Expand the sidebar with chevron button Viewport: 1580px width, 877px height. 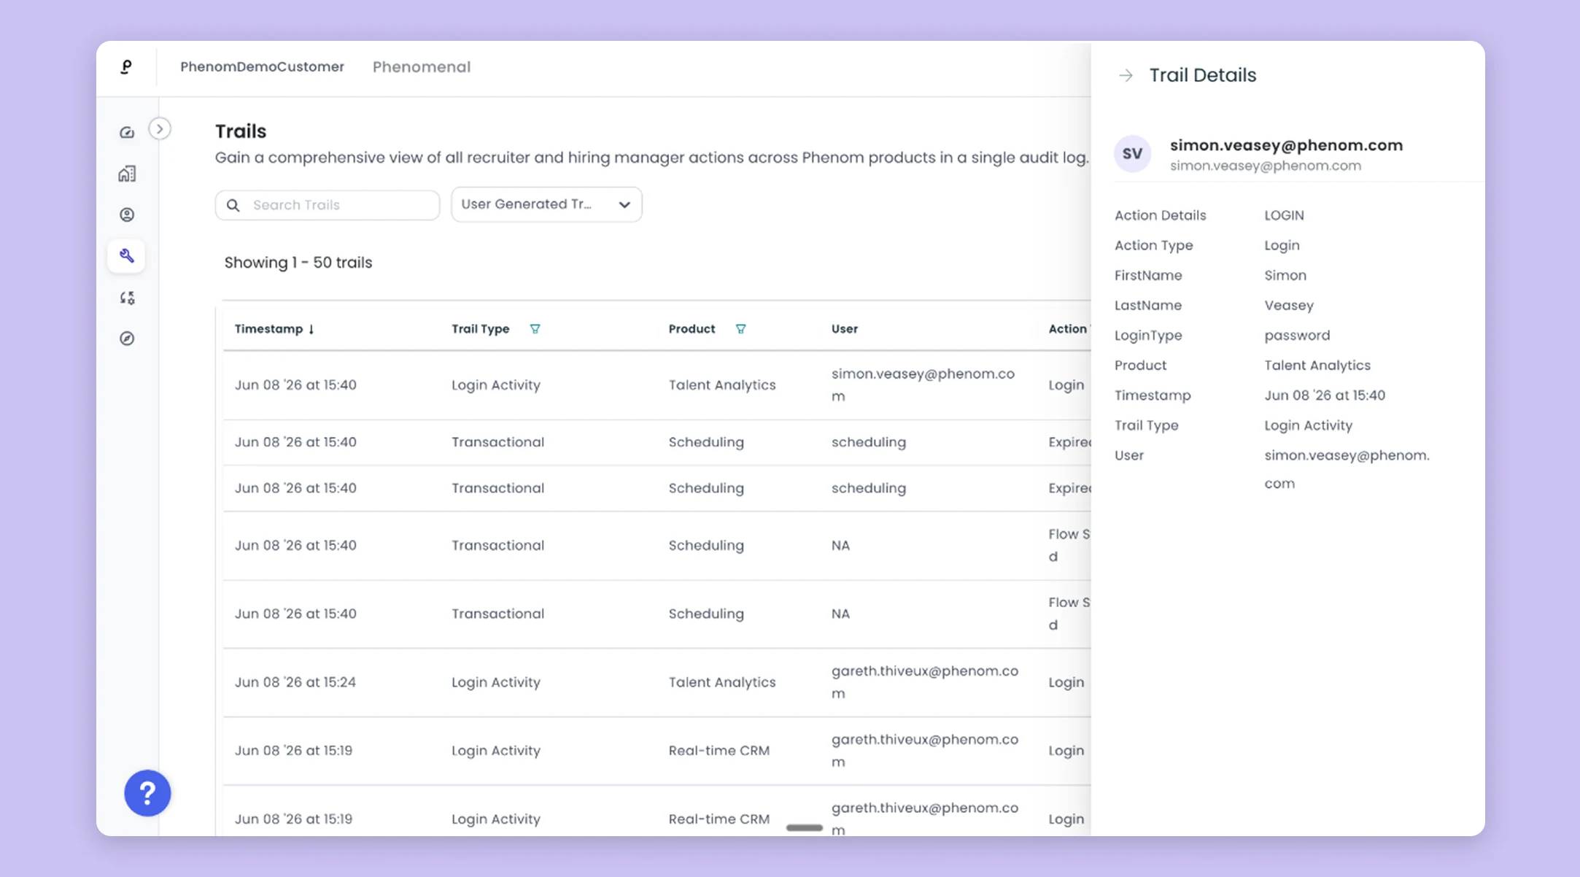tap(160, 129)
